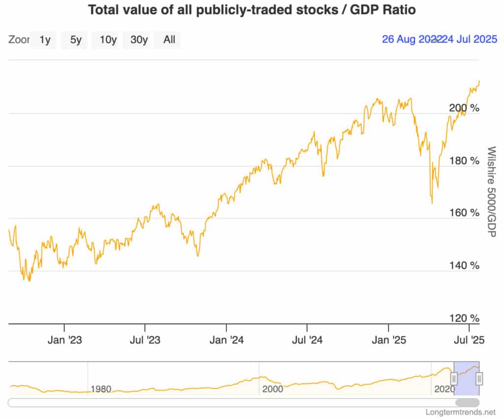The image size is (504, 419).
Task: Click the 2020 label in navigator
Action: pos(443,390)
